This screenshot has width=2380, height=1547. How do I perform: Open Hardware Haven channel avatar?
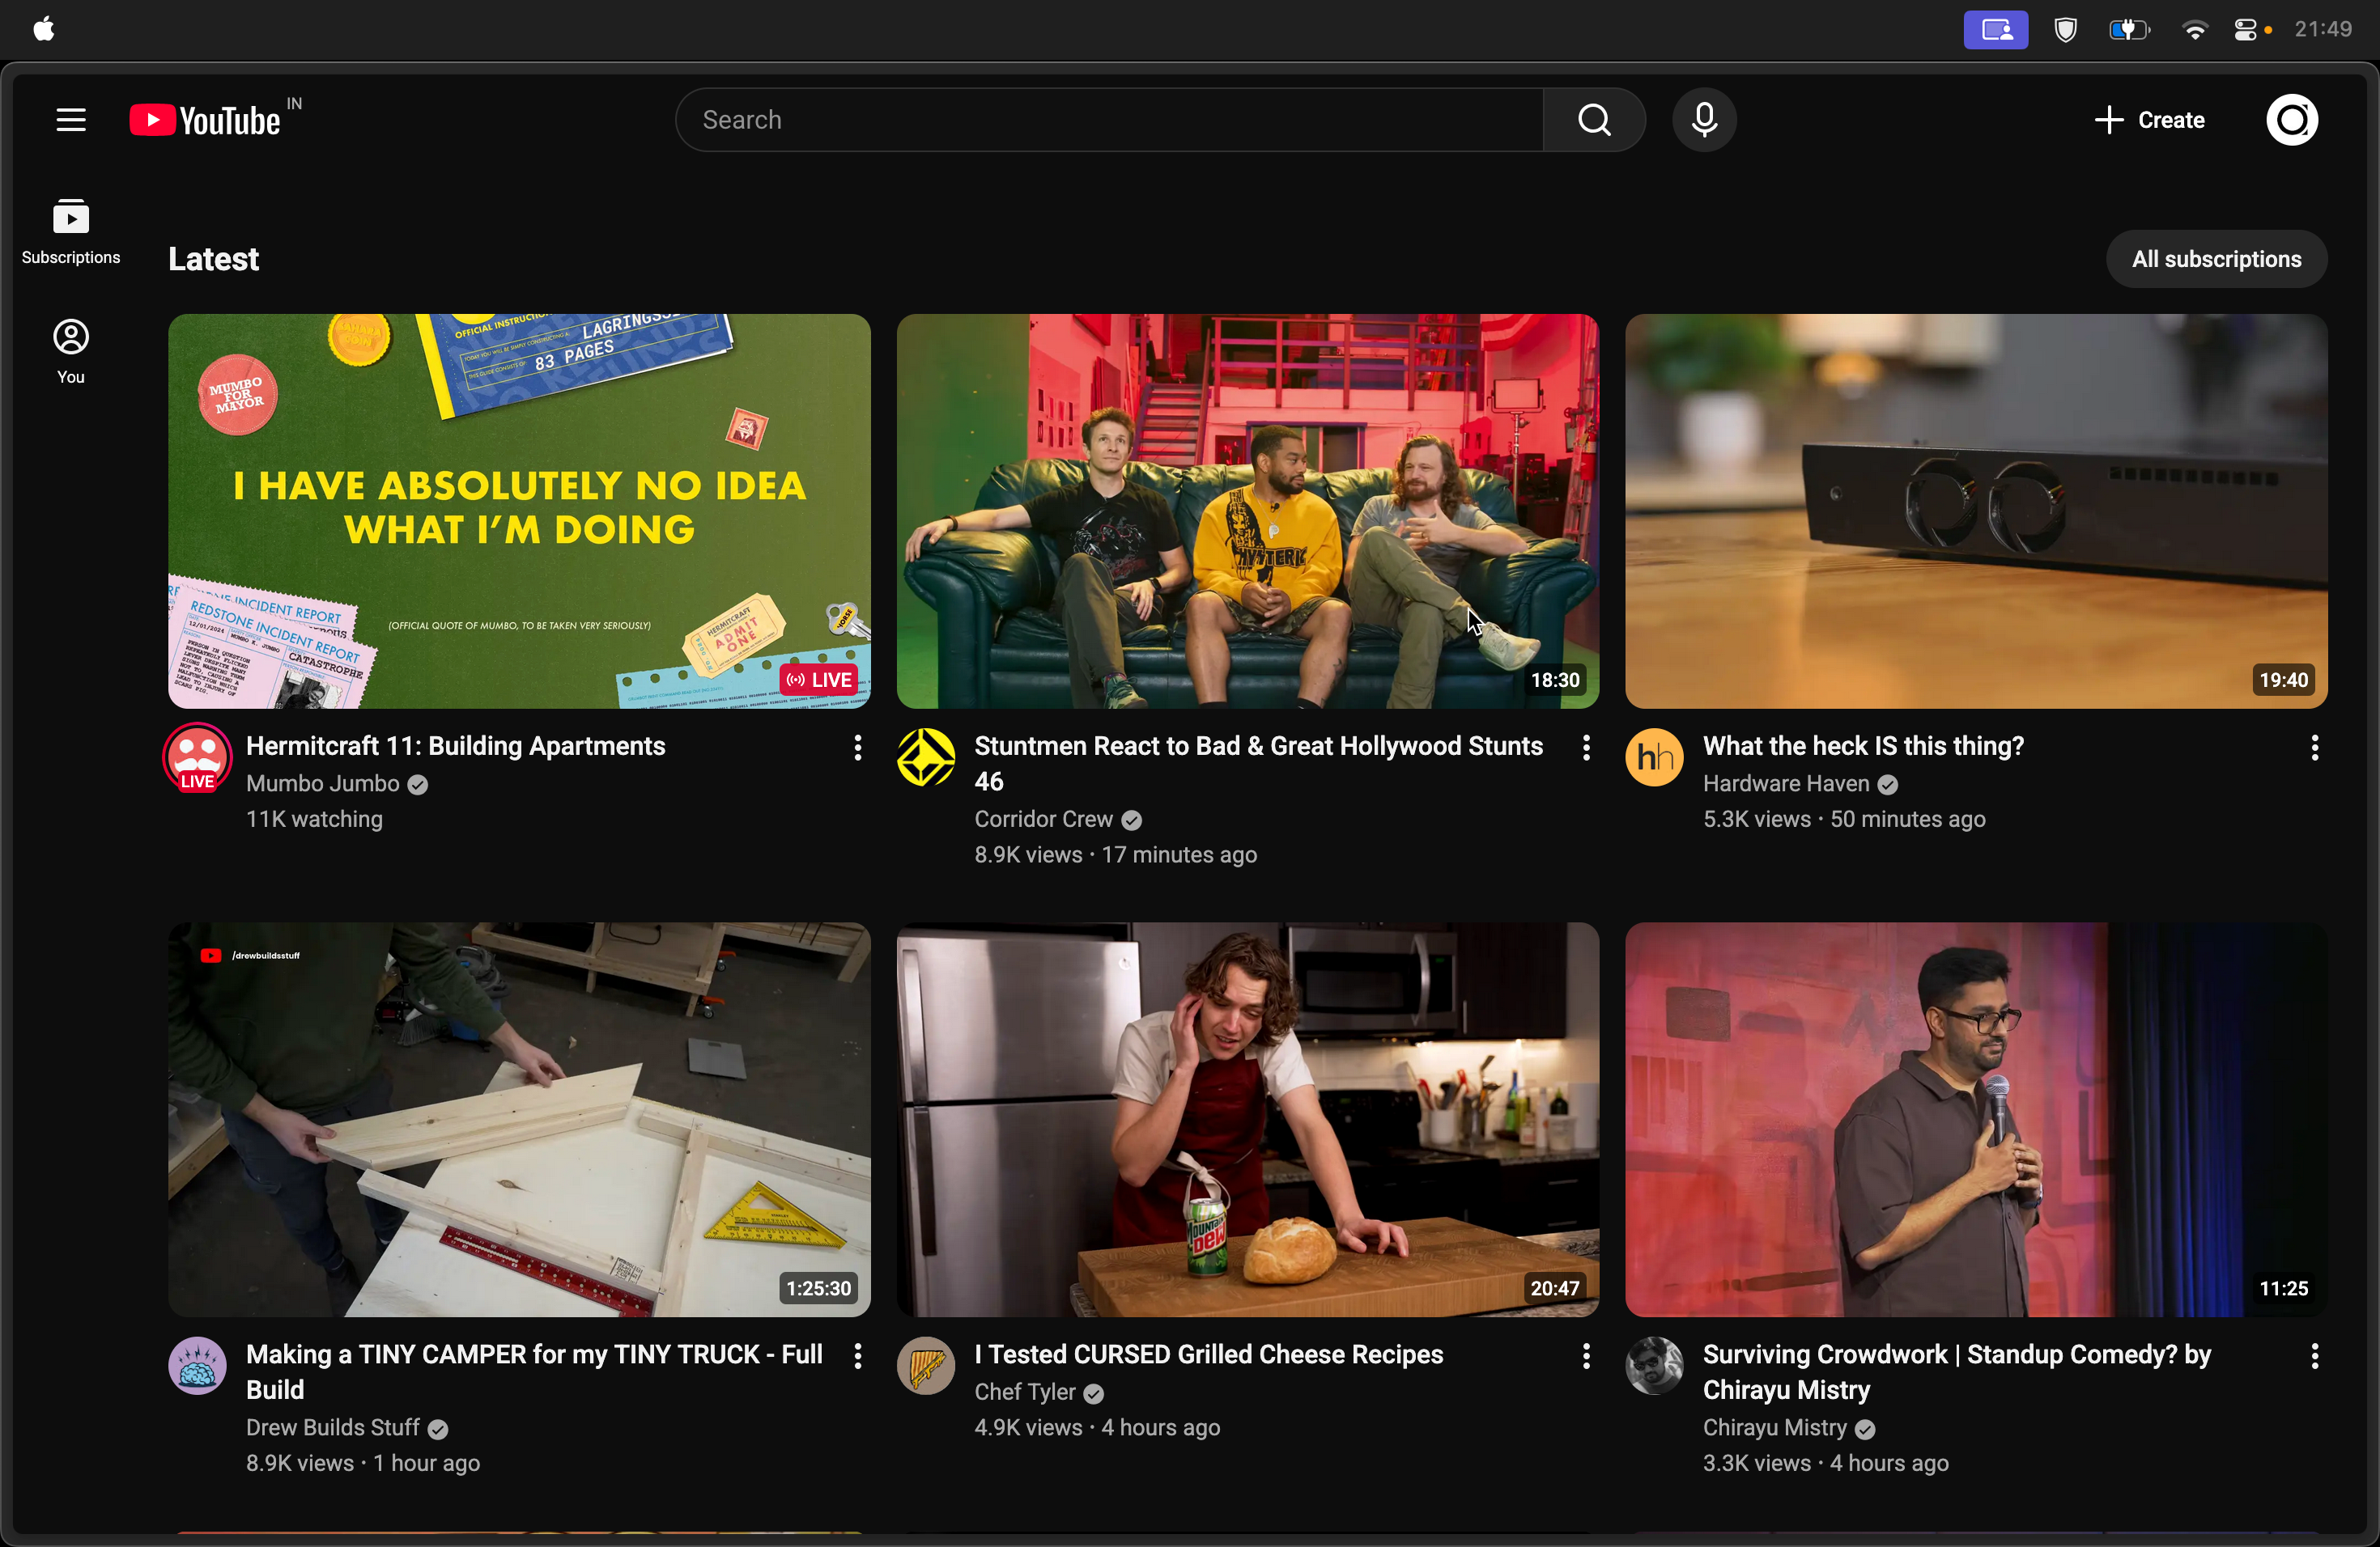[1654, 757]
